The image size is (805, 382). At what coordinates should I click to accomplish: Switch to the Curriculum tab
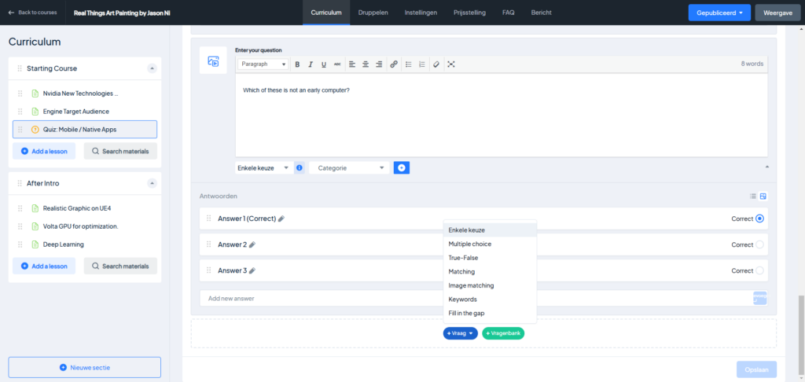pyautogui.click(x=326, y=13)
